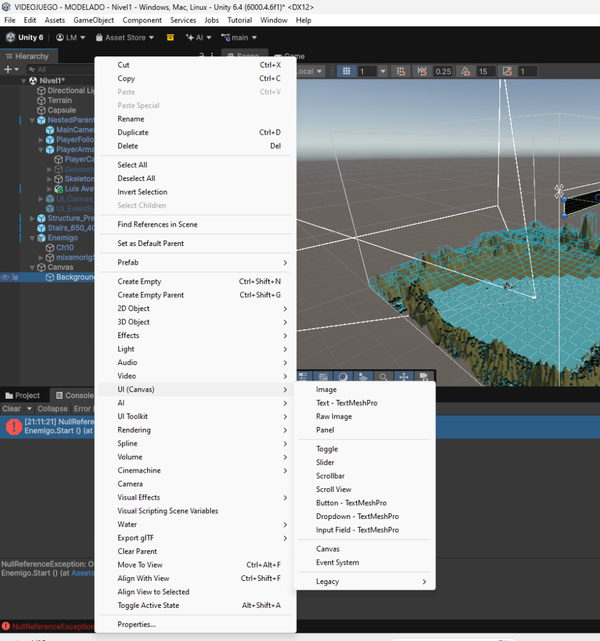The height and width of the screenshot is (641, 600).
Task: Open the Window menu
Action: pos(274,20)
